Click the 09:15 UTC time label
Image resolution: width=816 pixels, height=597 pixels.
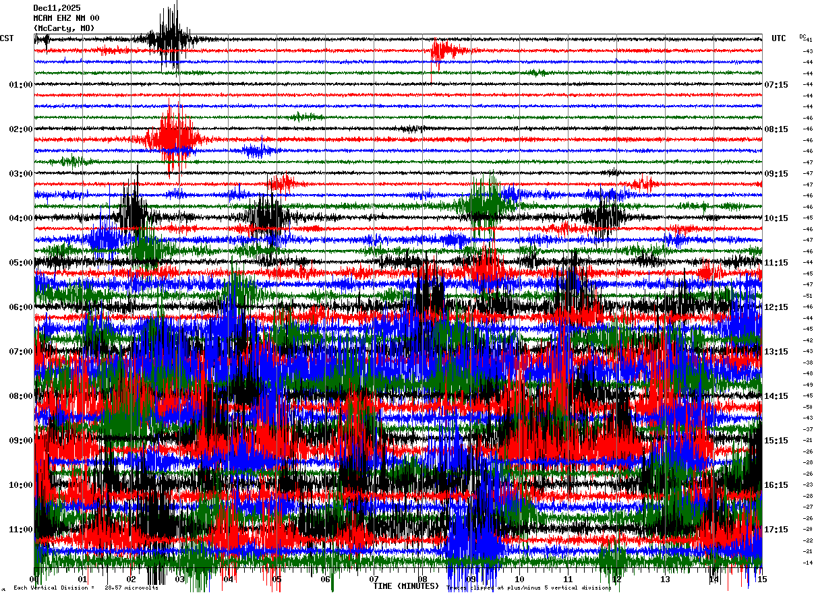(x=776, y=174)
